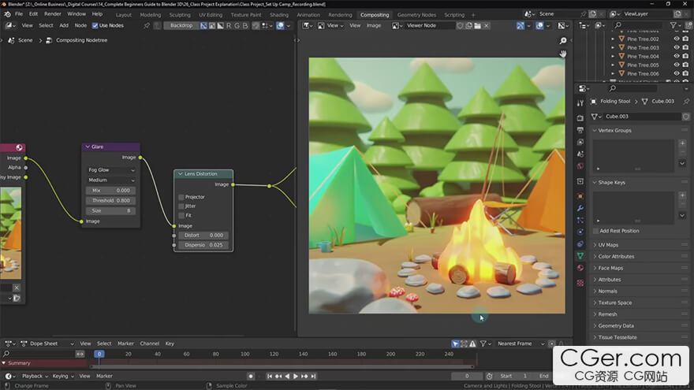Image resolution: width=694 pixels, height=390 pixels.
Task: Hide Pine Tree.004 in viewport
Action: click(677, 56)
